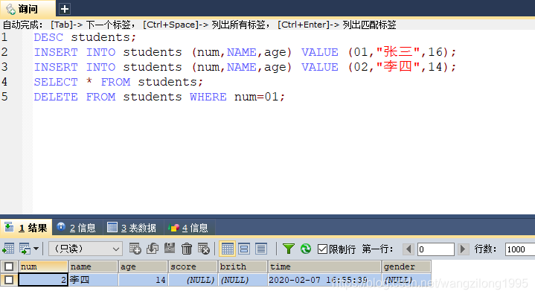
Task: Open a new query tab with plus button
Action: [x=65, y=9]
